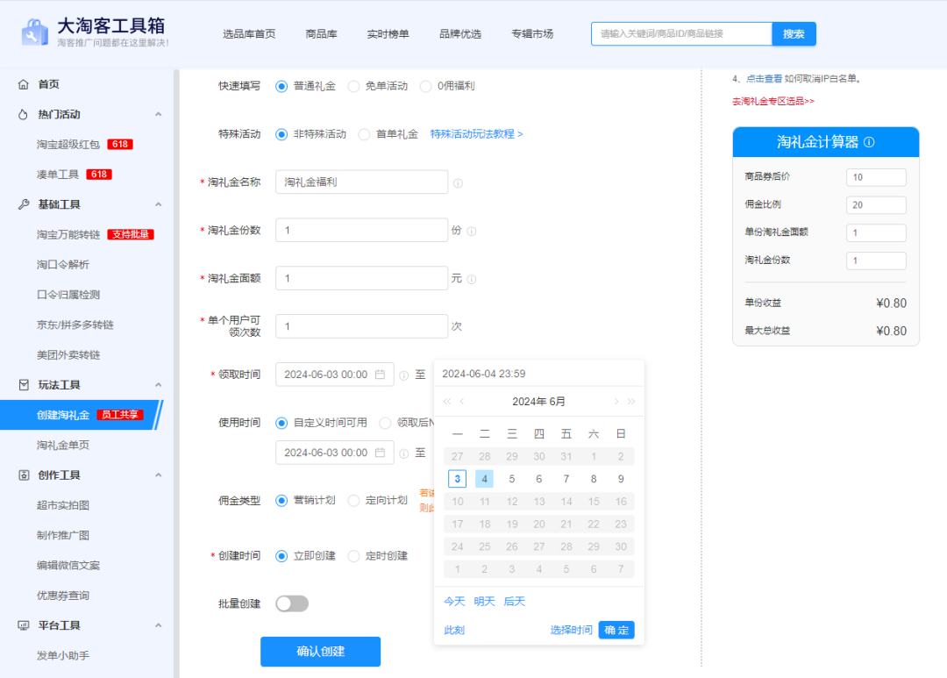Click calendar icon in 领取时间 start field
Image resolution: width=947 pixels, height=678 pixels.
tap(380, 375)
